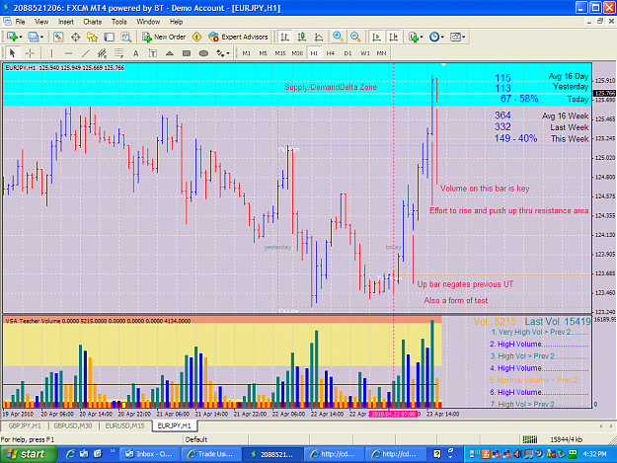Expand the Profiles dropdown arrow

(41, 37)
